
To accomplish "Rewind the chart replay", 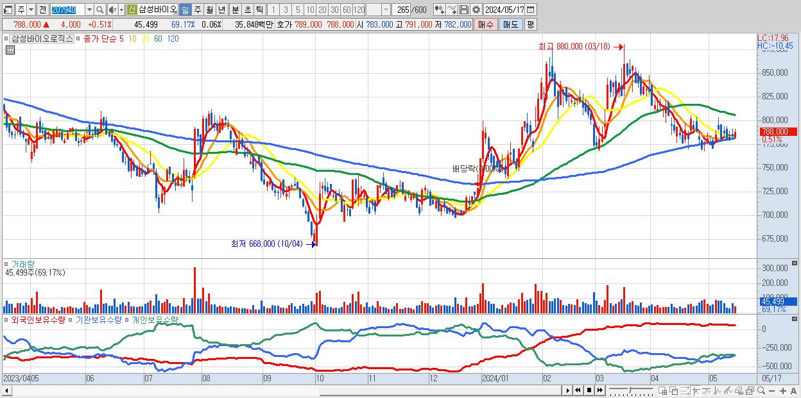I will pyautogui.click(x=578, y=390).
